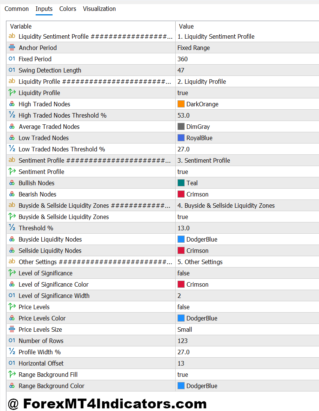
Task: Click the Variable column header
Action: 21,26
